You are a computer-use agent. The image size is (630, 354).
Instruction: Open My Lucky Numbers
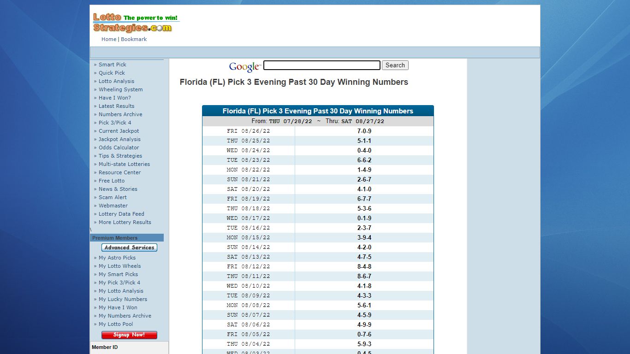click(x=123, y=299)
